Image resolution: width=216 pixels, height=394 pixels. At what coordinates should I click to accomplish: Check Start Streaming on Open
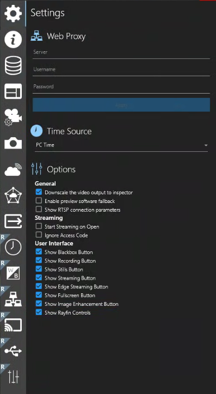39,226
